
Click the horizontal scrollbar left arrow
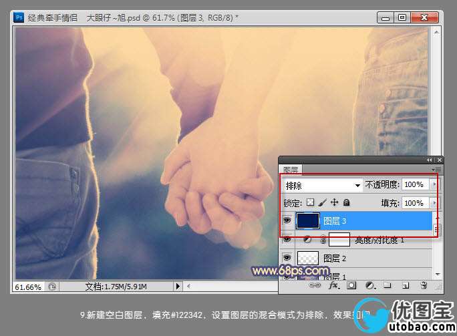coord(188,287)
